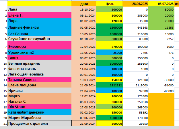
Task: Select the 'Прощаемся с долгами' cell
Action: coord(40,123)
